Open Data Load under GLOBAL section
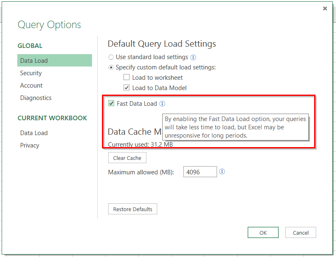The height and width of the screenshot is (257, 336). [34, 61]
